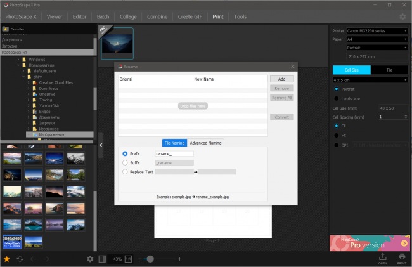Select the Windows folder in tree
The width and height of the screenshot is (412, 267).
point(37,60)
